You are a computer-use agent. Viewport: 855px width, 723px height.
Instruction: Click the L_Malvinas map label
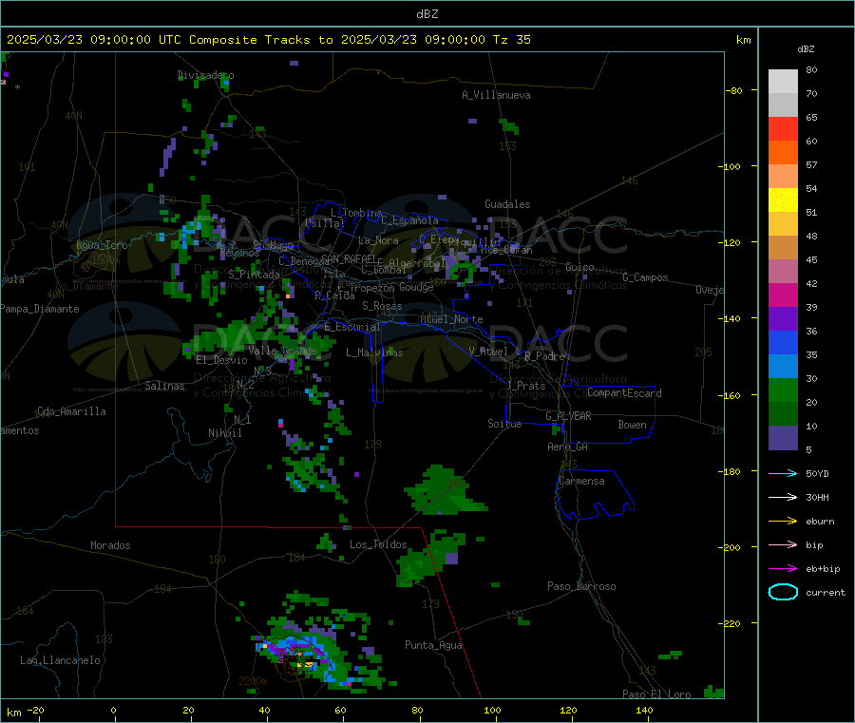tap(374, 352)
